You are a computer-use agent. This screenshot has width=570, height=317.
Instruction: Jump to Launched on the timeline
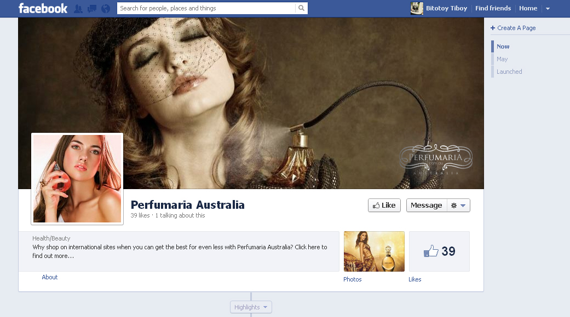tap(509, 72)
